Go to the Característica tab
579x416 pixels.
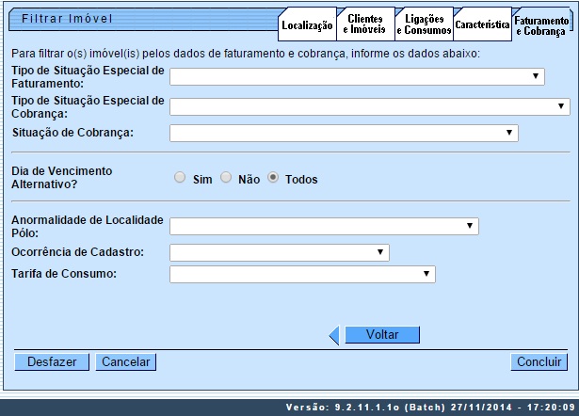click(482, 25)
